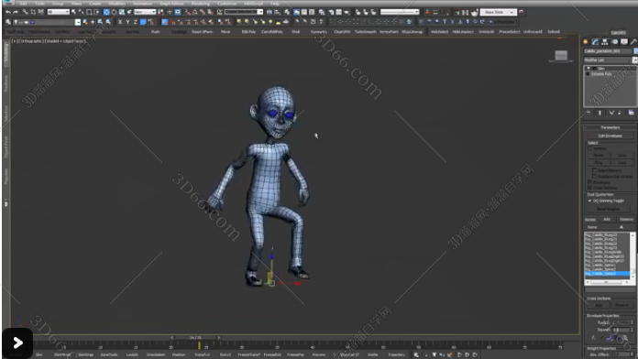Toggle the Cross Sections checkbox

(x=590, y=188)
